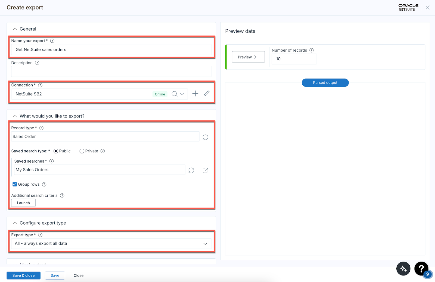Collapse Configure export type section
Screen dimensions: 435x282
15,223
